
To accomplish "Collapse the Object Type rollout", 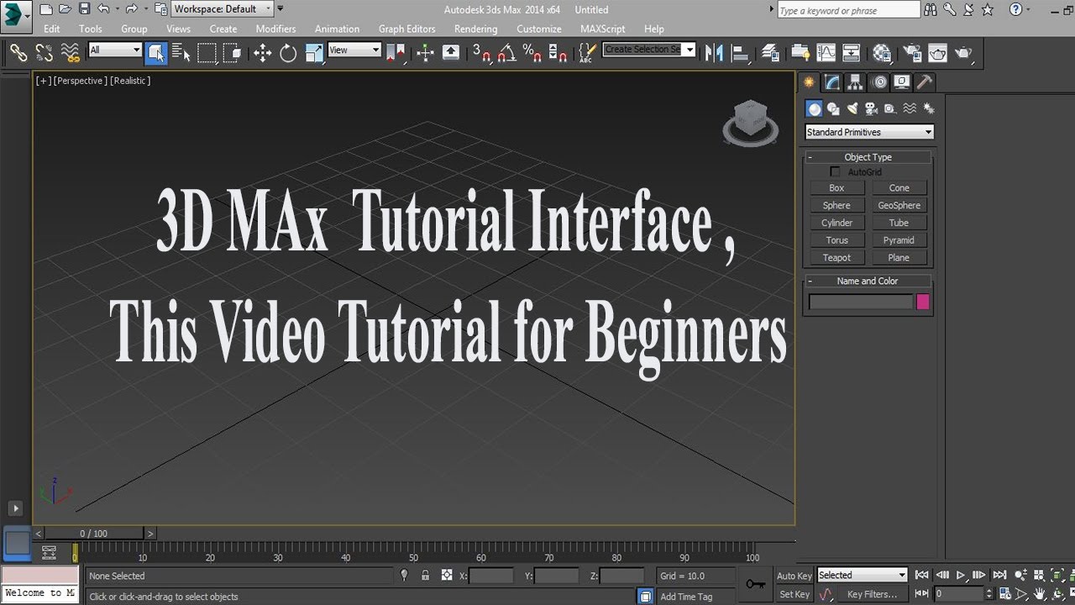I will point(868,157).
